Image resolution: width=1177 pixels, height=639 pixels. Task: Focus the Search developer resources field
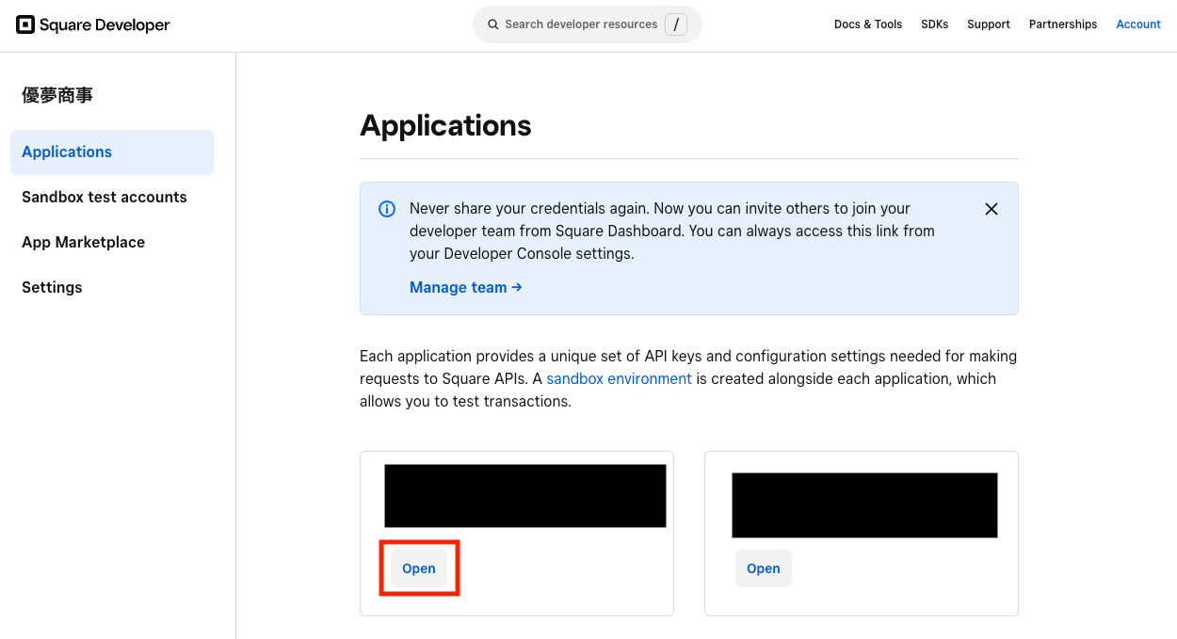point(588,24)
